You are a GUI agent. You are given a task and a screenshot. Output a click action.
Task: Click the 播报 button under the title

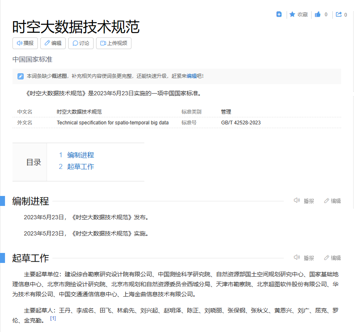coord(25,43)
